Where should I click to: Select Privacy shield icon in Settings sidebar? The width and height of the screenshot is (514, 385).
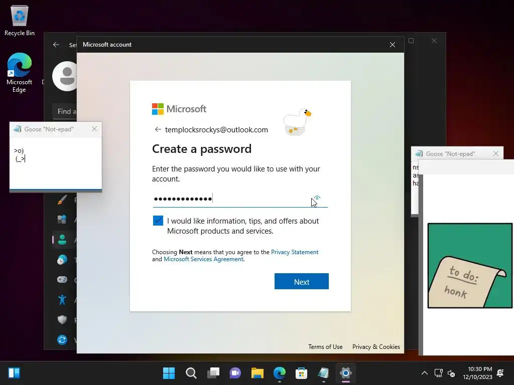pos(62,319)
